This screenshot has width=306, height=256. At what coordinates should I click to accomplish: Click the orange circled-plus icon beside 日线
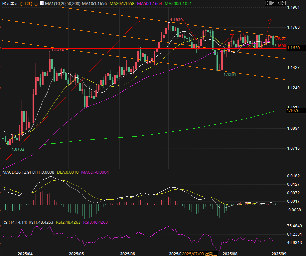pos(36,4)
